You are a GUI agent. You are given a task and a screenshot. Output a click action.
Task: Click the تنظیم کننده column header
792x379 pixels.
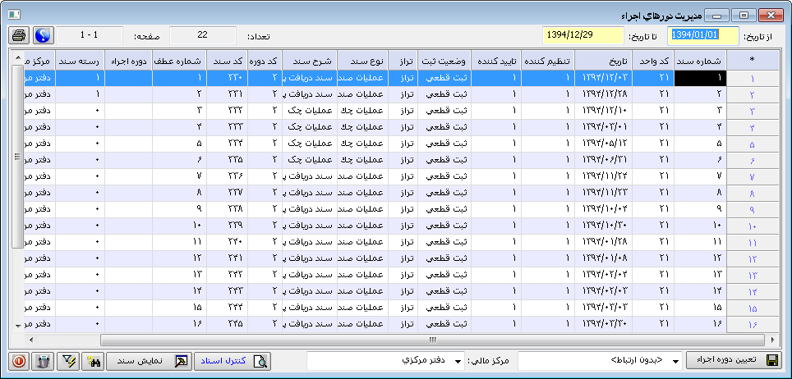pyautogui.click(x=547, y=60)
